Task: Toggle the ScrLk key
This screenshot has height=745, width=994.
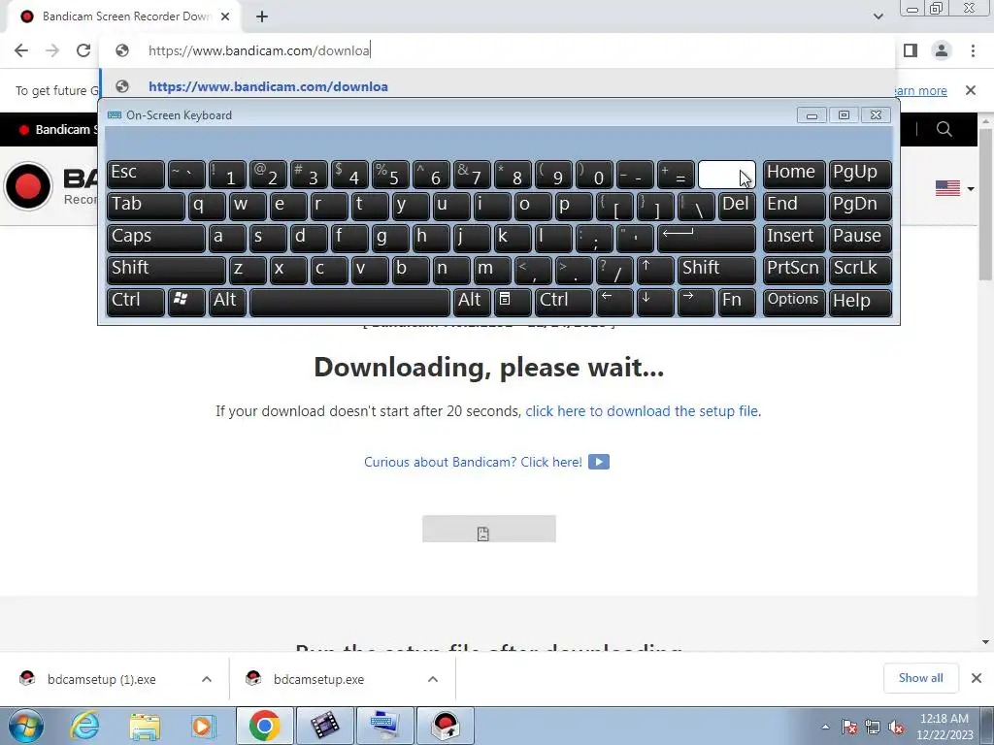Action: click(860, 270)
